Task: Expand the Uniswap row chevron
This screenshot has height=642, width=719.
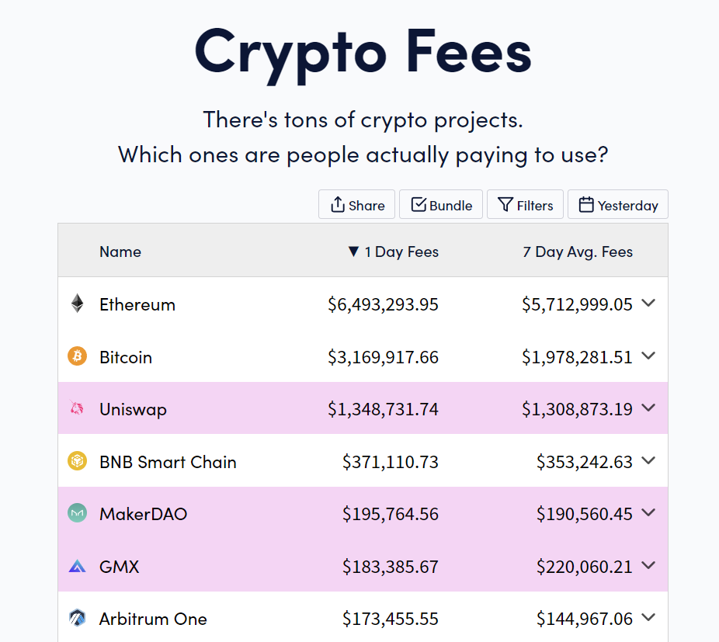Action: [x=648, y=408]
